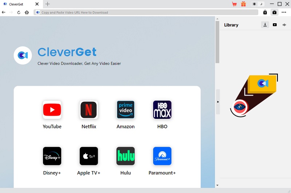Collapse the Library sidebar with arrow handle
The height and width of the screenshot is (193, 291).
pyautogui.click(x=218, y=102)
